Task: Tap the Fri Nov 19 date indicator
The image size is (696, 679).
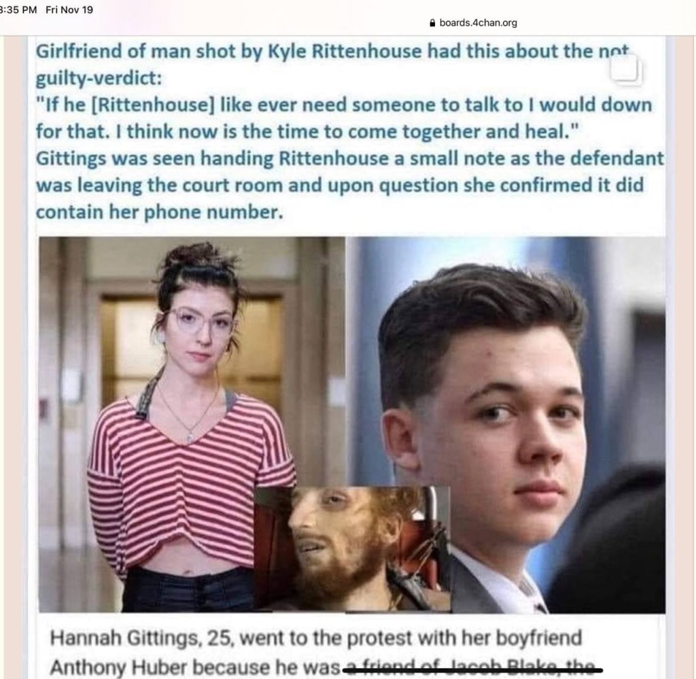Action: click(69, 10)
